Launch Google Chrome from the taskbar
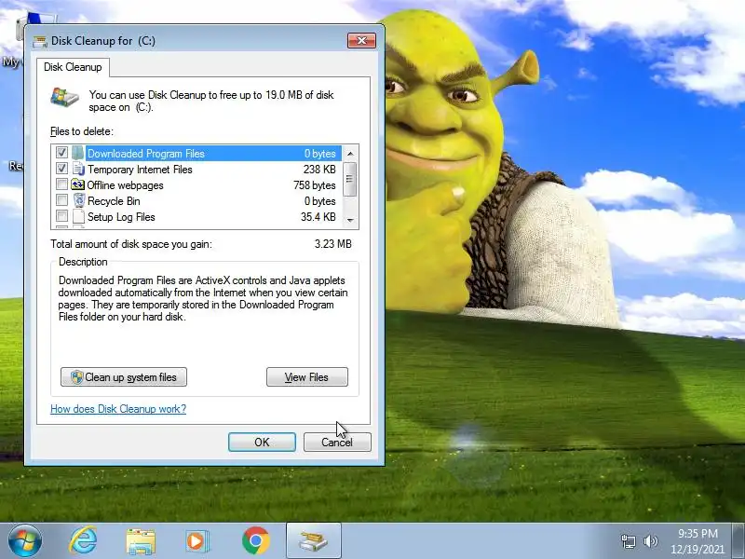The height and width of the screenshot is (559, 745). pos(255,541)
